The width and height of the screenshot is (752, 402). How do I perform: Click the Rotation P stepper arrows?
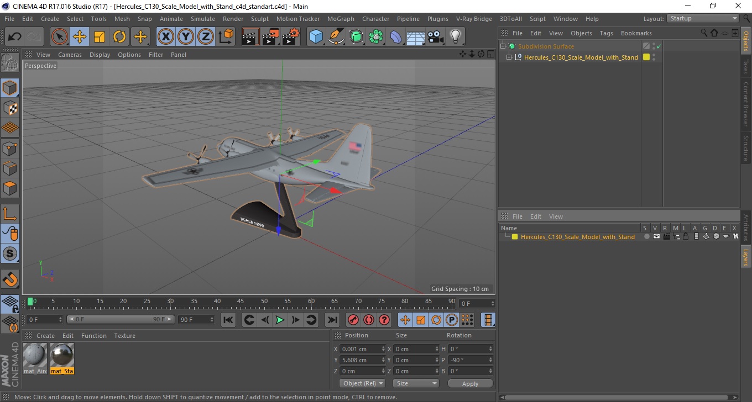(490, 360)
